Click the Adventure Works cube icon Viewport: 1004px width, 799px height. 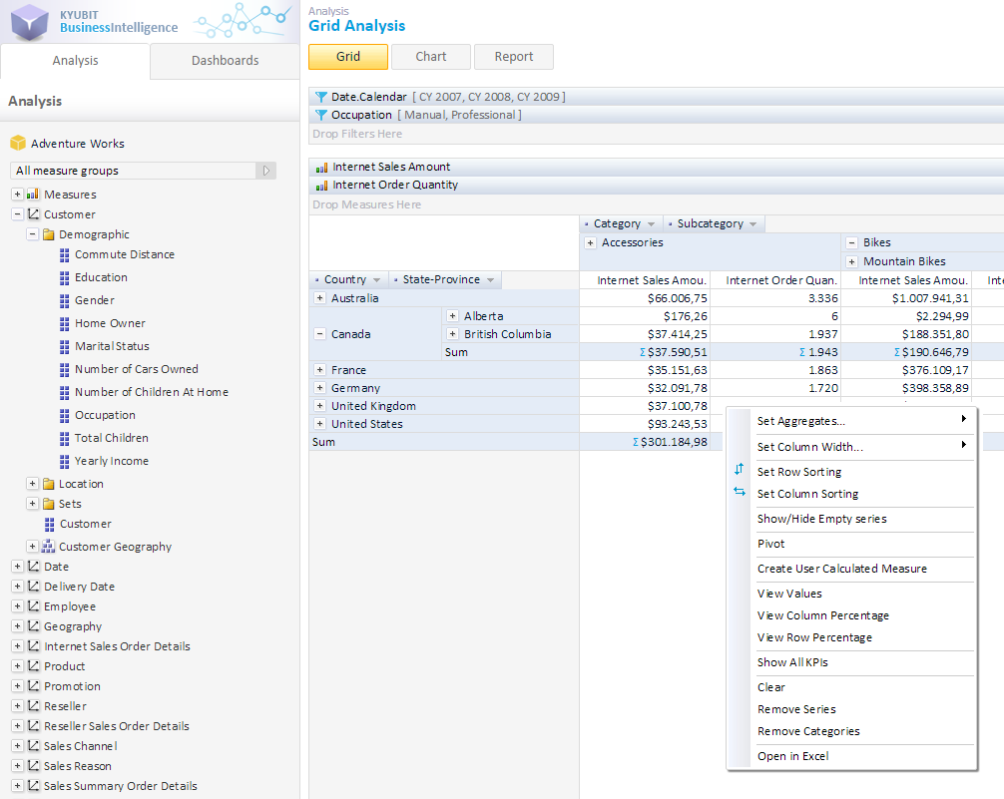pos(17,144)
